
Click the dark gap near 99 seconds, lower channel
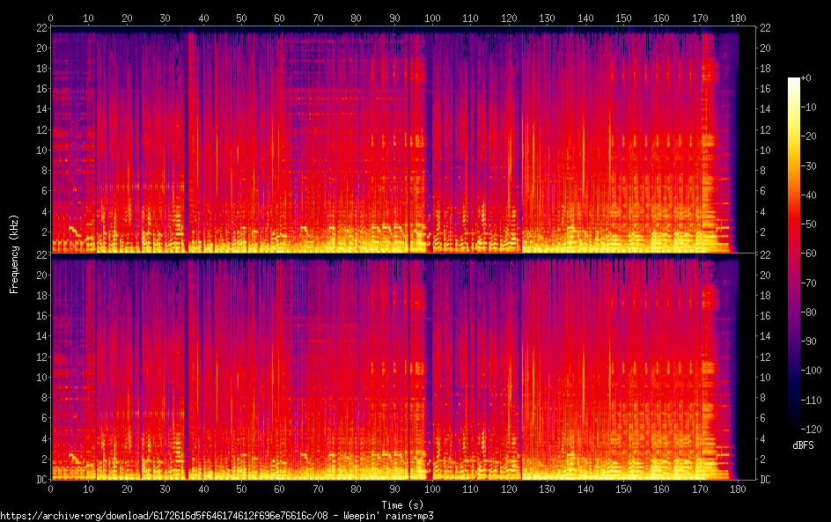[429, 370]
